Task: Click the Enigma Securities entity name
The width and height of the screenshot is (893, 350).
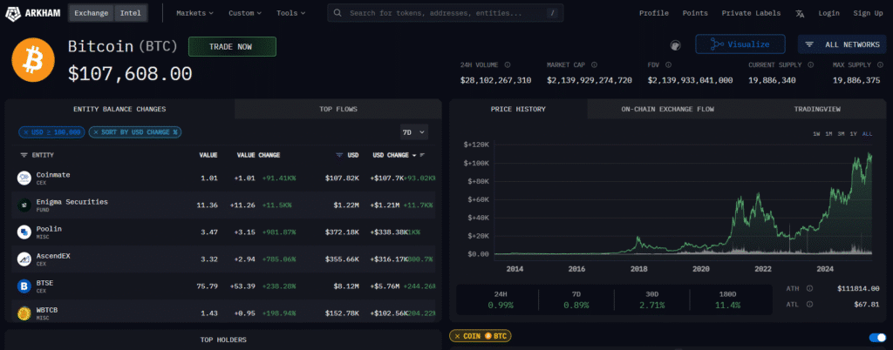Action: point(72,202)
